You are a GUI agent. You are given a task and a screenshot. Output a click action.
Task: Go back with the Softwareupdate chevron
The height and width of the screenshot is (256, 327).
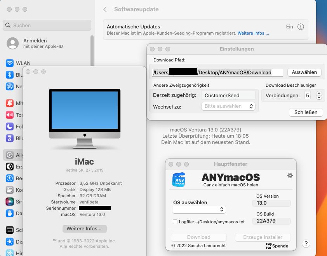[105, 9]
